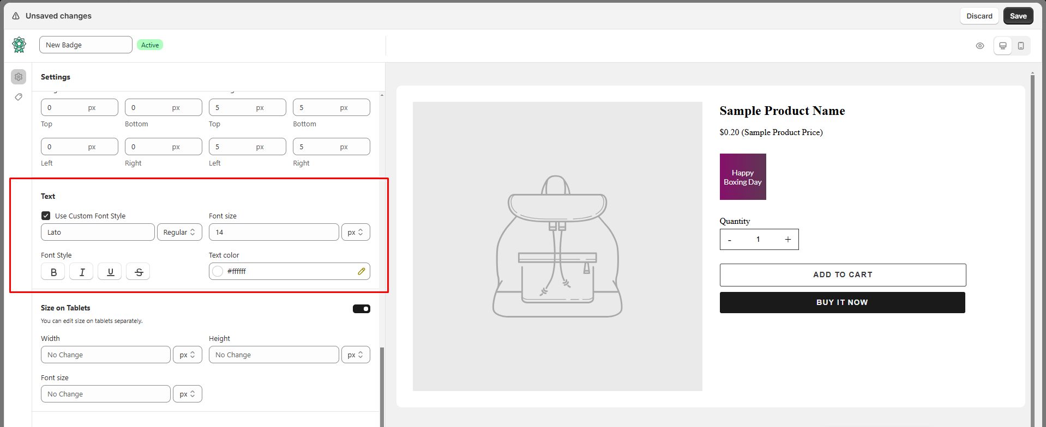
Task: Open the tag icon sidebar tab
Action: tap(19, 97)
